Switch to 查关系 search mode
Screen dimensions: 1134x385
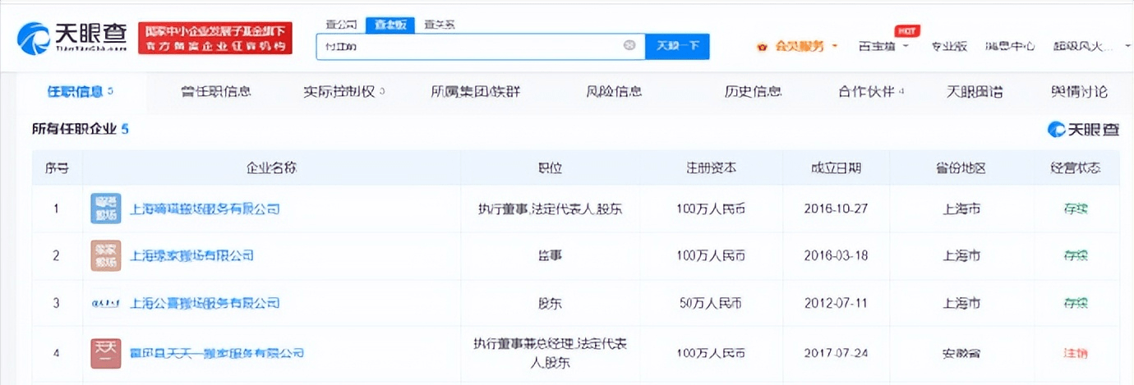(x=439, y=24)
